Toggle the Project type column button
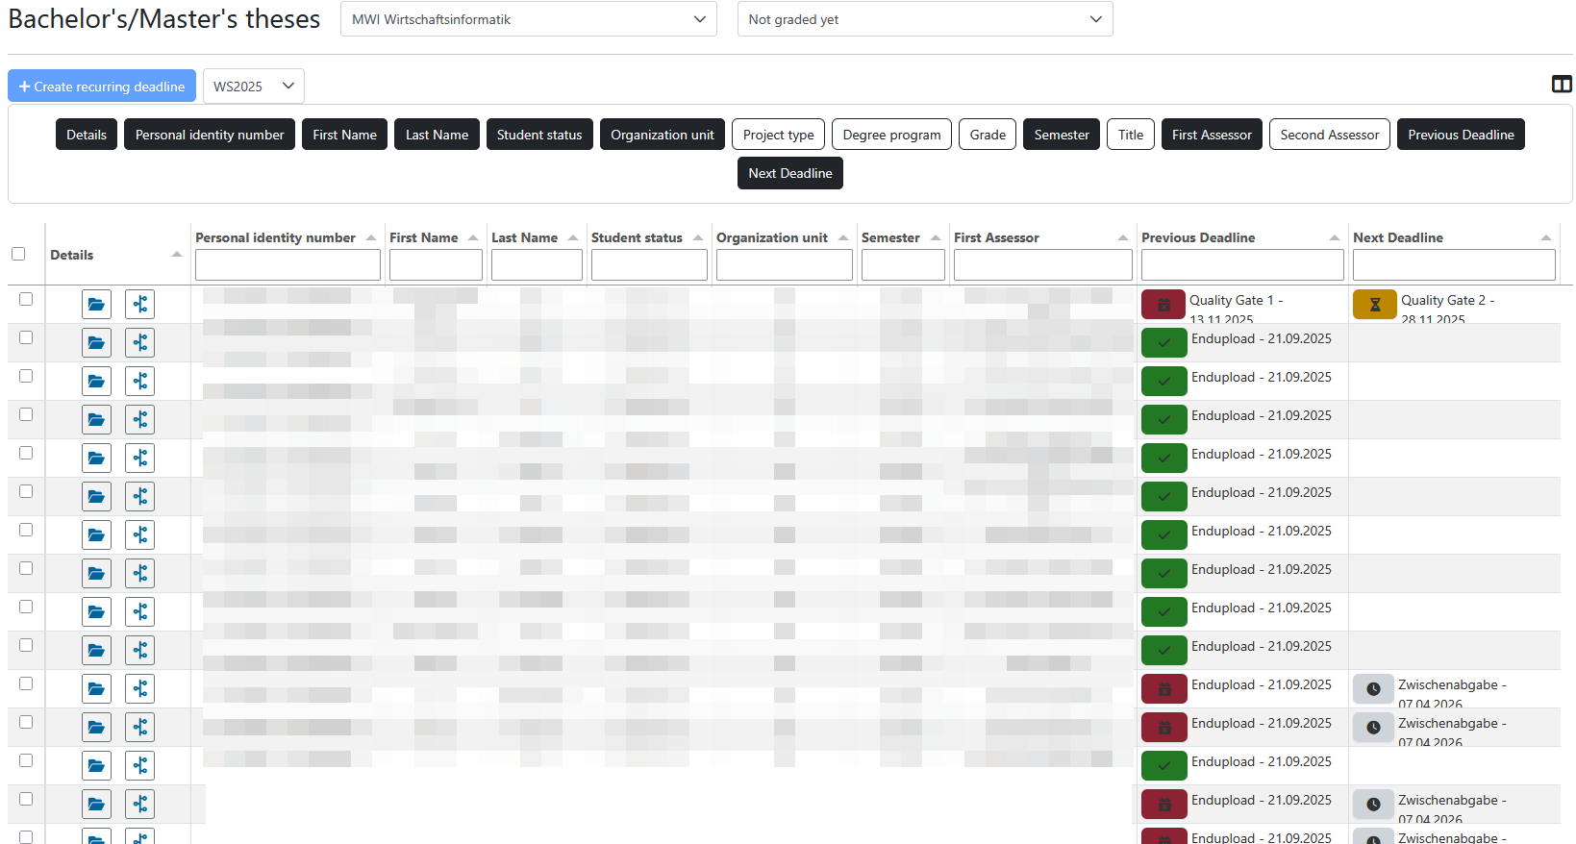Image resolution: width=1576 pixels, height=844 pixels. coord(778,135)
